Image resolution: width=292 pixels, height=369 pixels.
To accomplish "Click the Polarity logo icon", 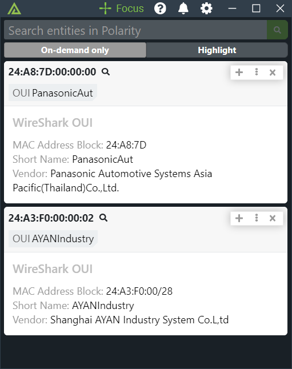I will coord(14,9).
